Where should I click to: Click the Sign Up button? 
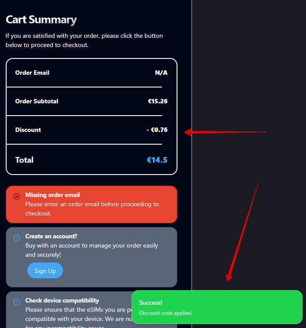45,271
